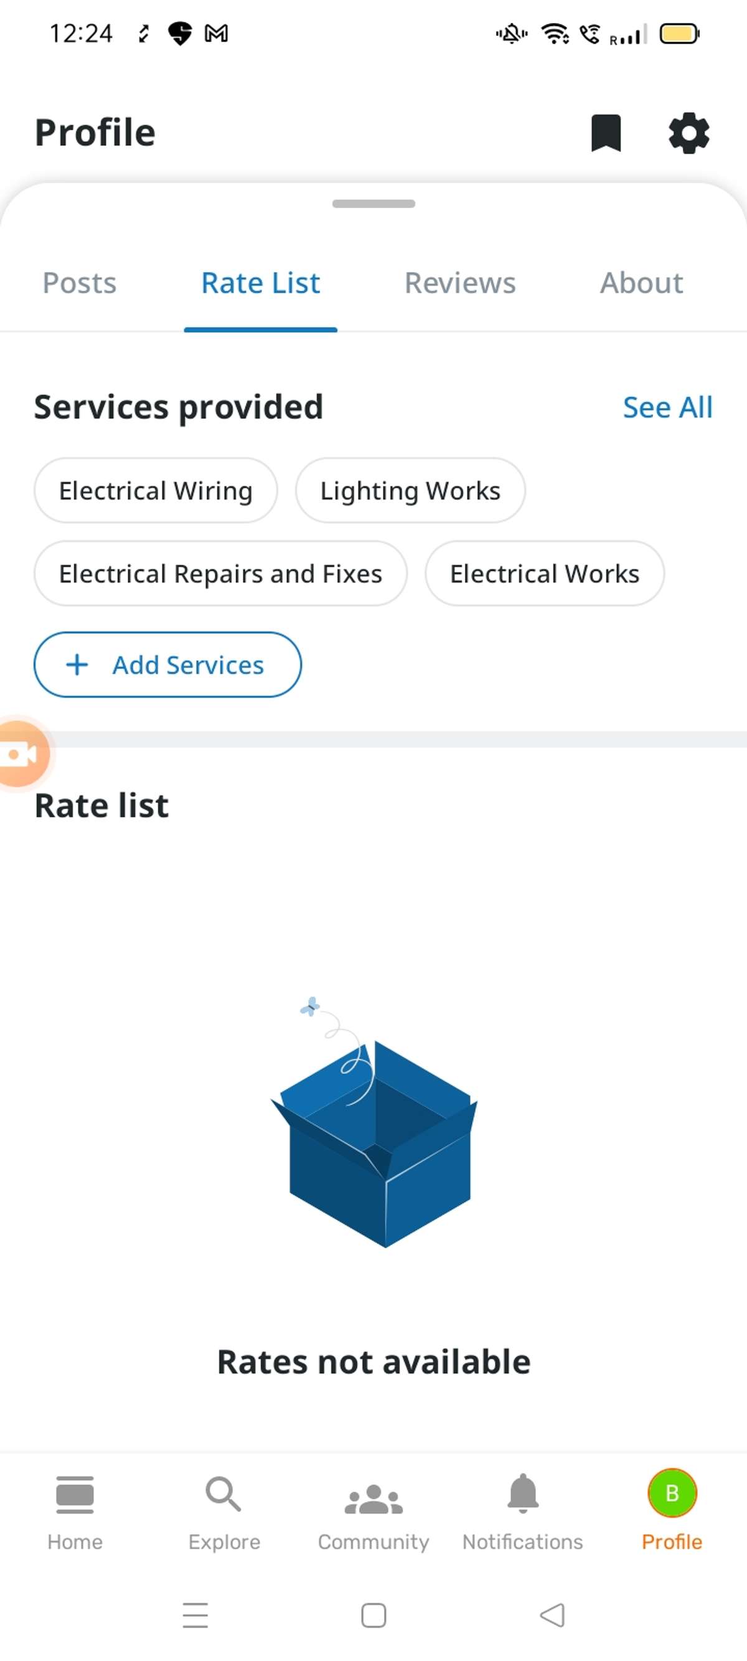Open Explore search icon
Viewport: 747px width, 1661px height.
pos(223,1495)
